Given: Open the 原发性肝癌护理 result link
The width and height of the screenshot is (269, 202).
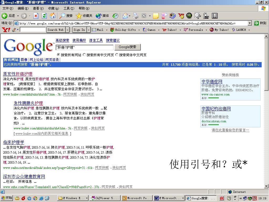Looking at the screenshot, I should pos(18,74).
